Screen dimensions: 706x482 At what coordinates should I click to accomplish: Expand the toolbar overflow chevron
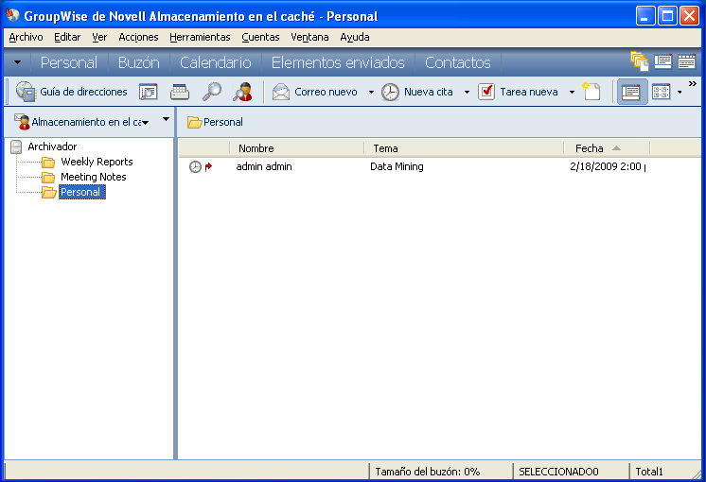(693, 83)
